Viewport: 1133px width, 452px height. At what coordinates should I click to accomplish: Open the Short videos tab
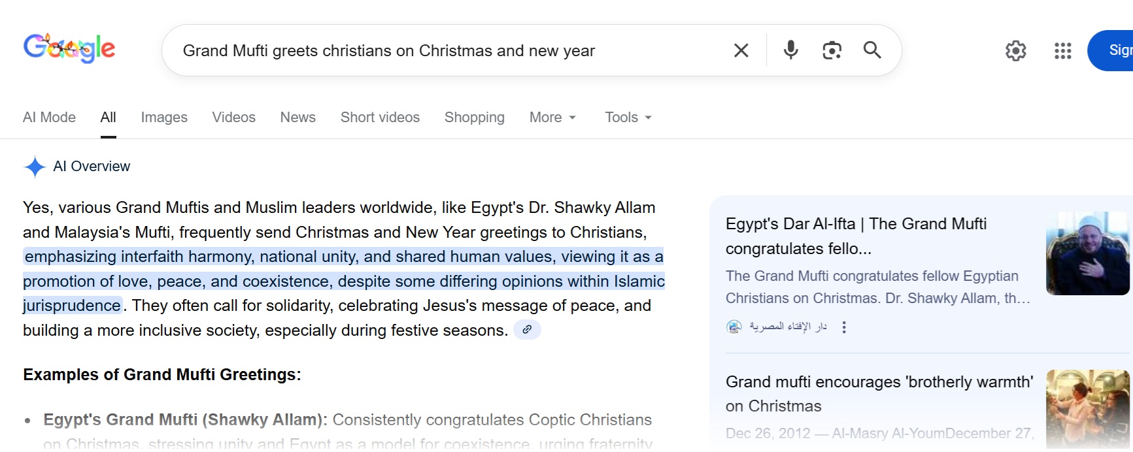click(380, 118)
